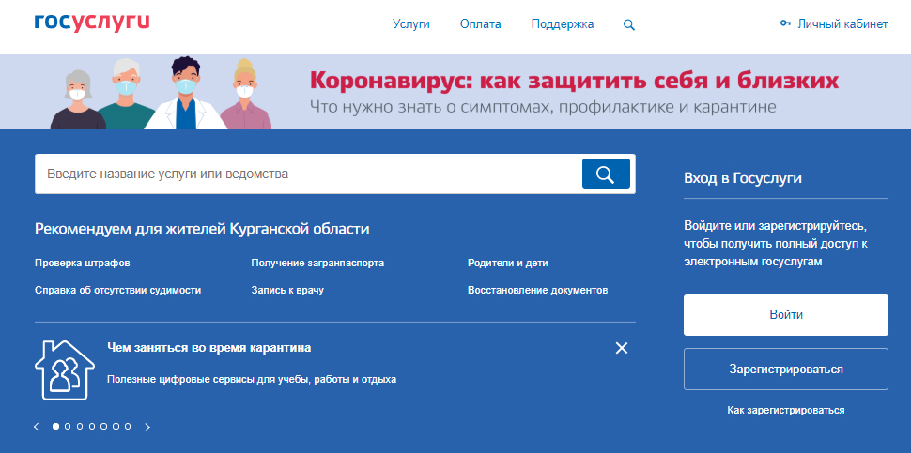Open the Оплата menu item
The image size is (911, 453).
click(481, 24)
